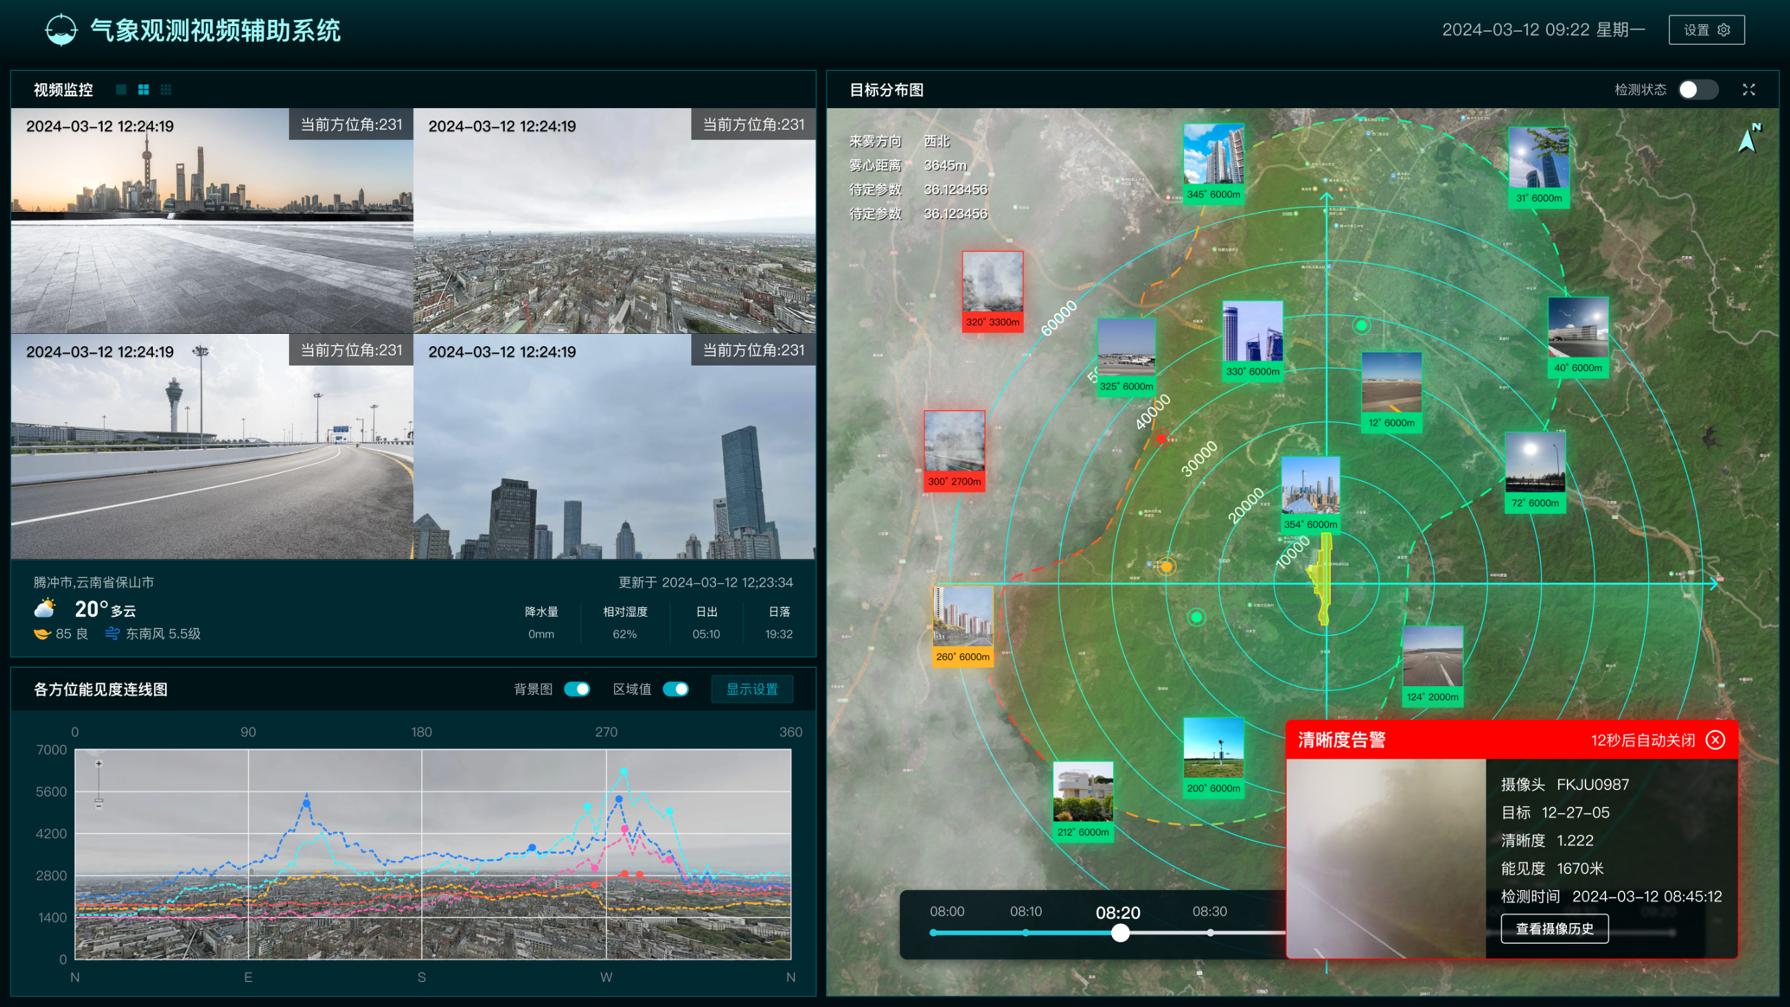Select the top-left skyline video feed
Screen dimensions: 1790x1007
pos(212,220)
